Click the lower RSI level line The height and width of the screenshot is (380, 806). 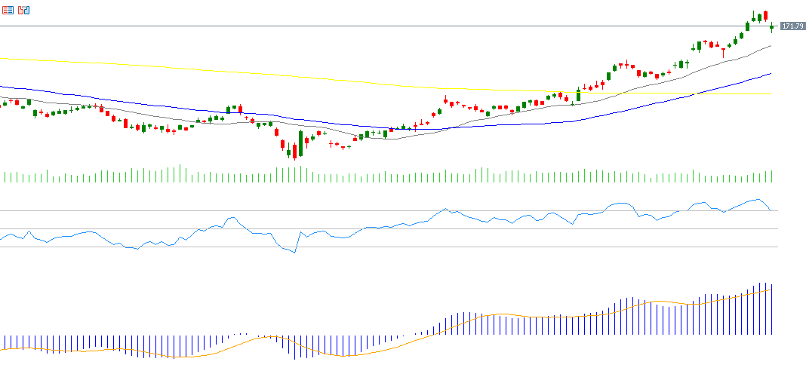377,247
